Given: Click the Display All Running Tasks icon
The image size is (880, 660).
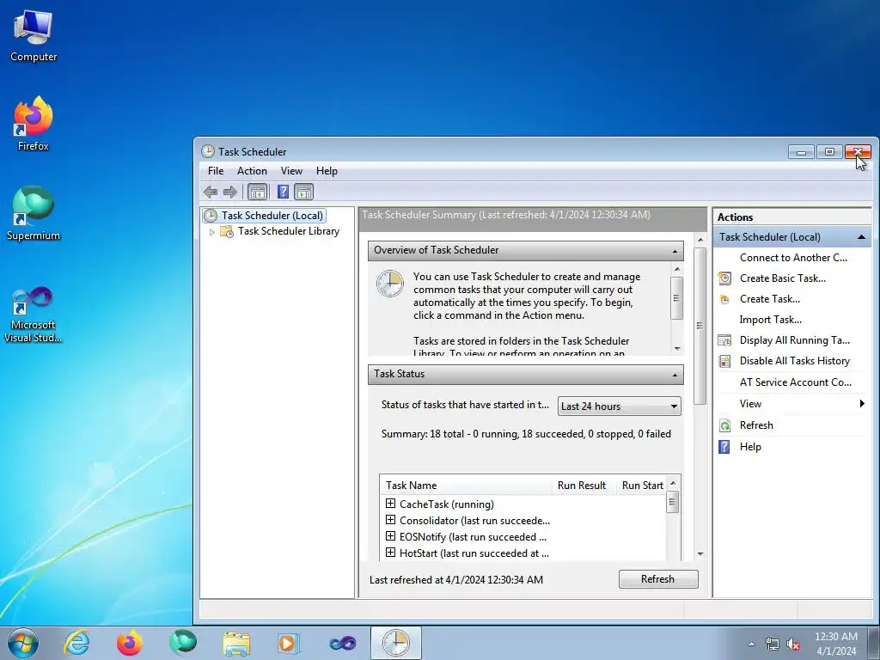Looking at the screenshot, I should coord(724,340).
